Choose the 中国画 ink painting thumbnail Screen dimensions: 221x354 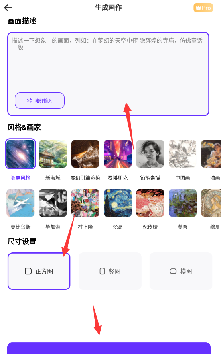(183, 154)
